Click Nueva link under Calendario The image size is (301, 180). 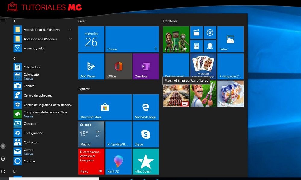29,78
